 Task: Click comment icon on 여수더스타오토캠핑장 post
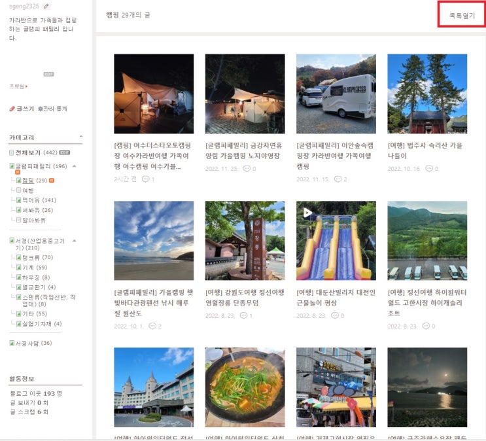click(x=145, y=179)
